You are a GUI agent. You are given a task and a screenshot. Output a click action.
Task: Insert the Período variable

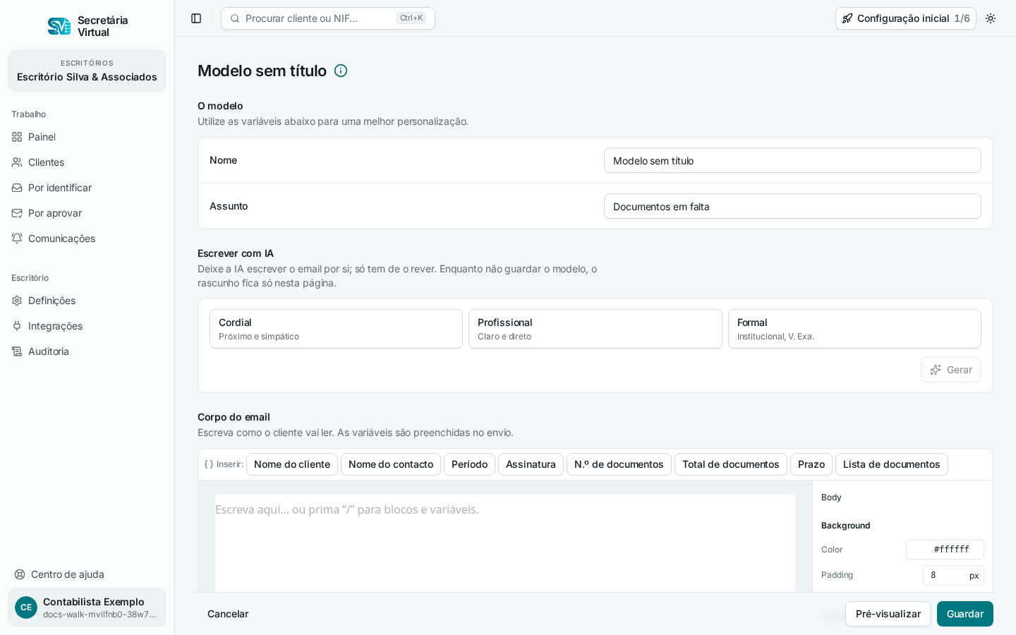pos(469,464)
